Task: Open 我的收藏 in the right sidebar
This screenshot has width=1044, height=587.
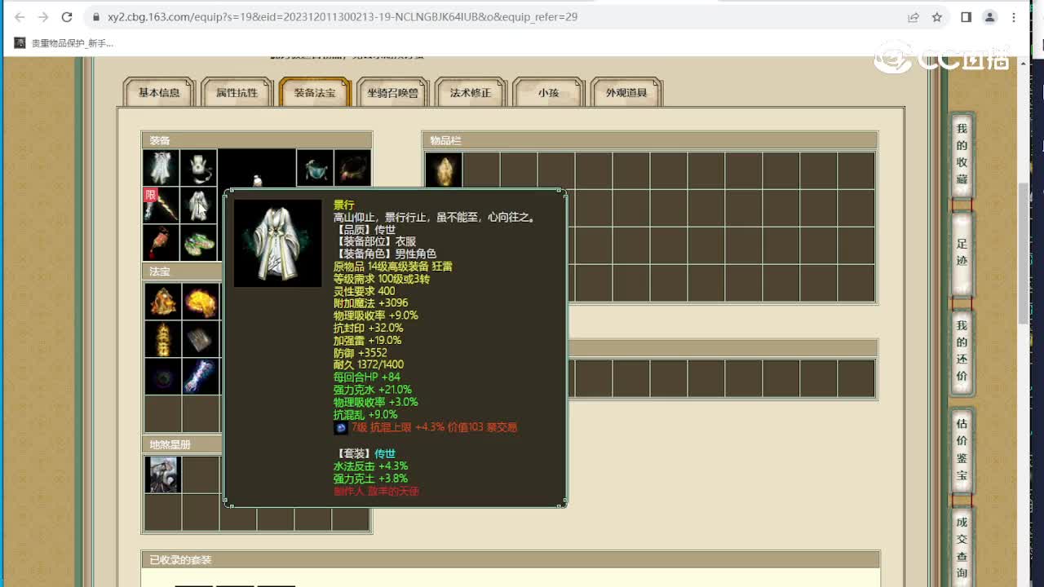Action: pyautogui.click(x=962, y=155)
